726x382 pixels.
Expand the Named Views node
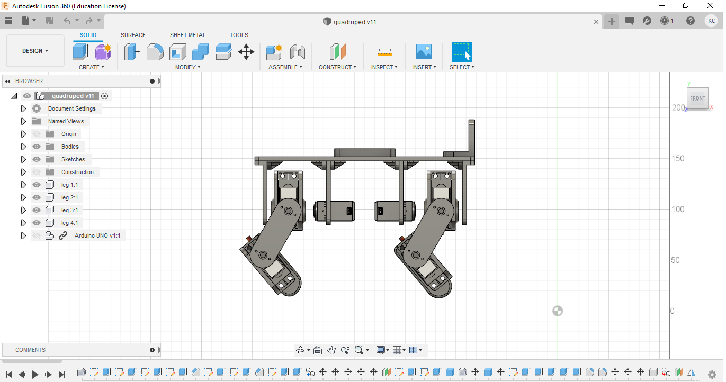click(23, 121)
